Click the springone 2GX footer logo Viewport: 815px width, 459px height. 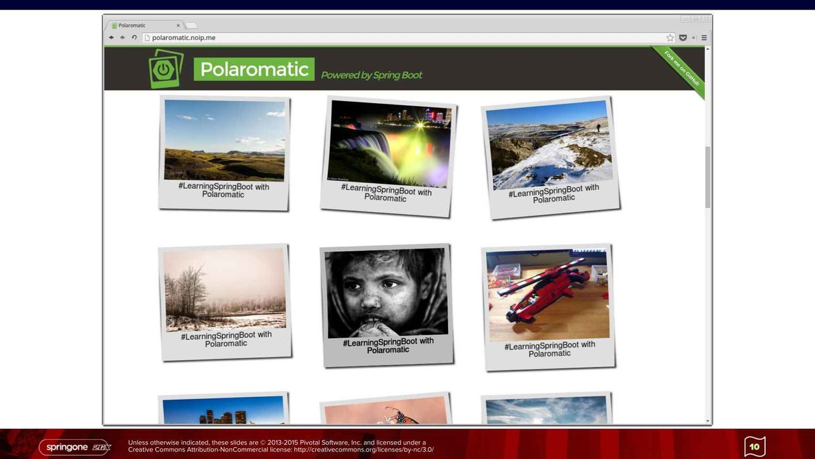pyautogui.click(x=75, y=447)
